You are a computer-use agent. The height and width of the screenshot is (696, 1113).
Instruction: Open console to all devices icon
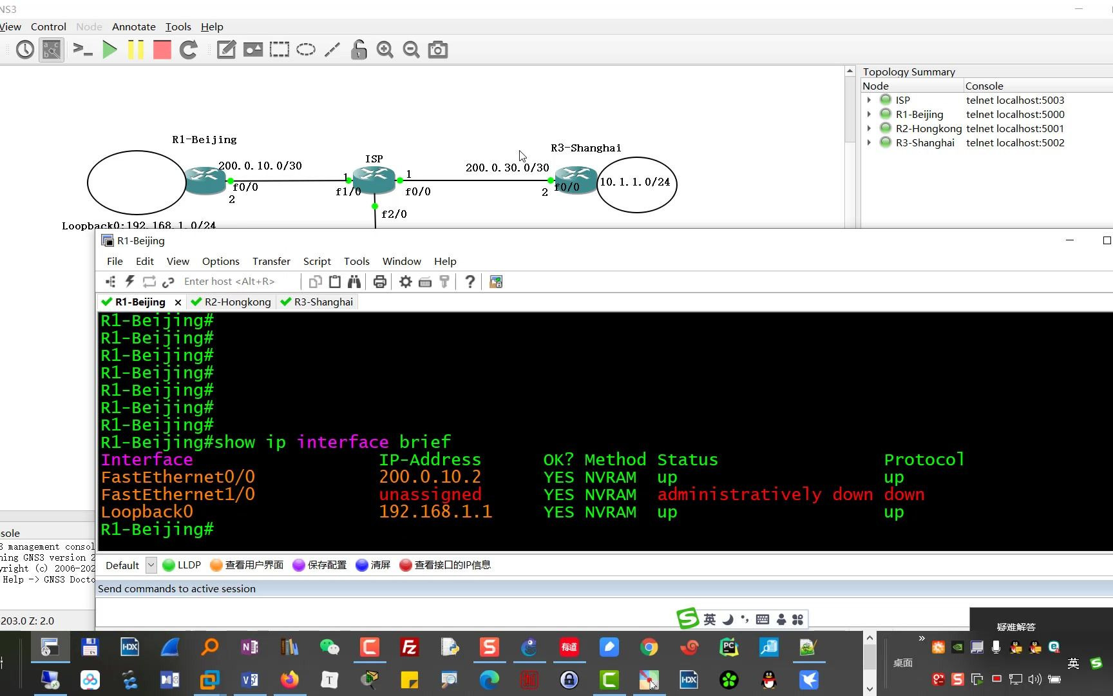coord(82,50)
